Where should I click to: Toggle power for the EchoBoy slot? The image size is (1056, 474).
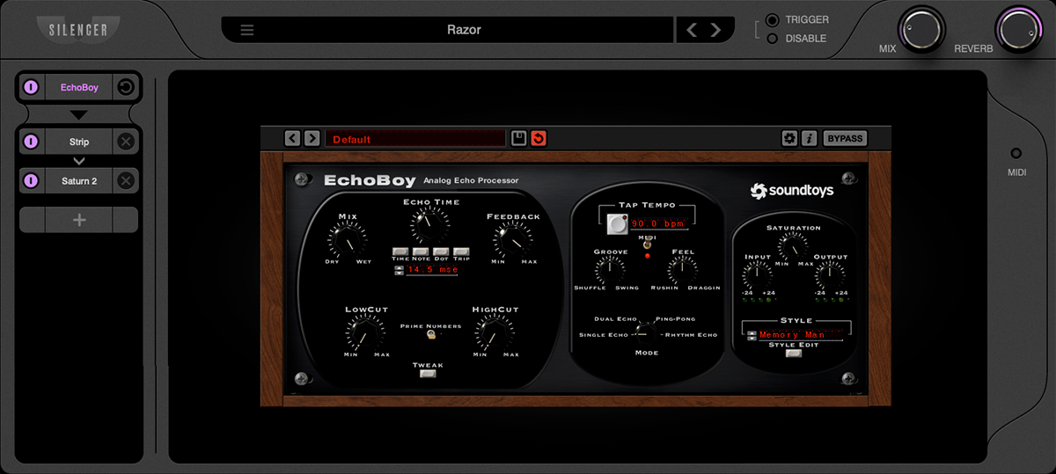pyautogui.click(x=31, y=87)
